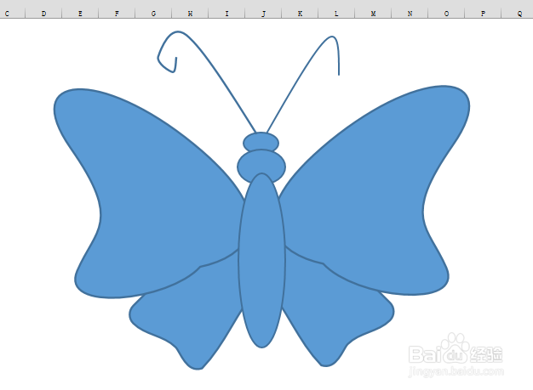Select column F header
Screen dimensions: 533x390
click(117, 14)
